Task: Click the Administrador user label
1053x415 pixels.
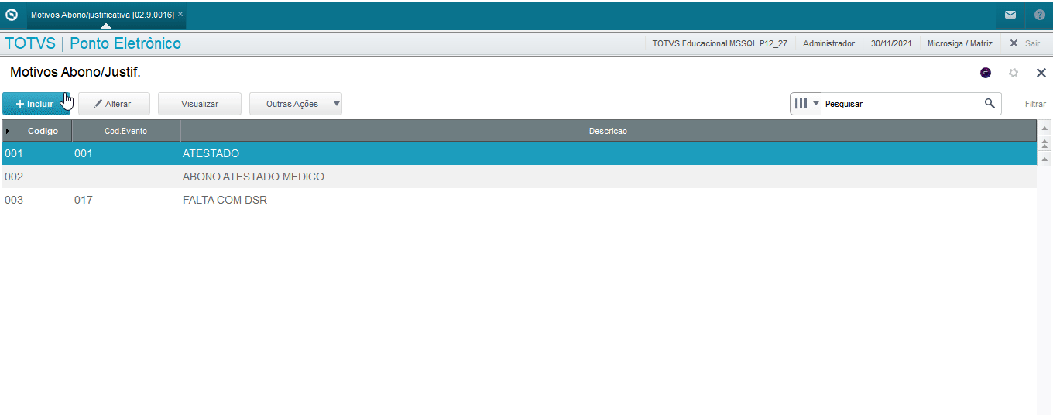Action: coord(828,43)
